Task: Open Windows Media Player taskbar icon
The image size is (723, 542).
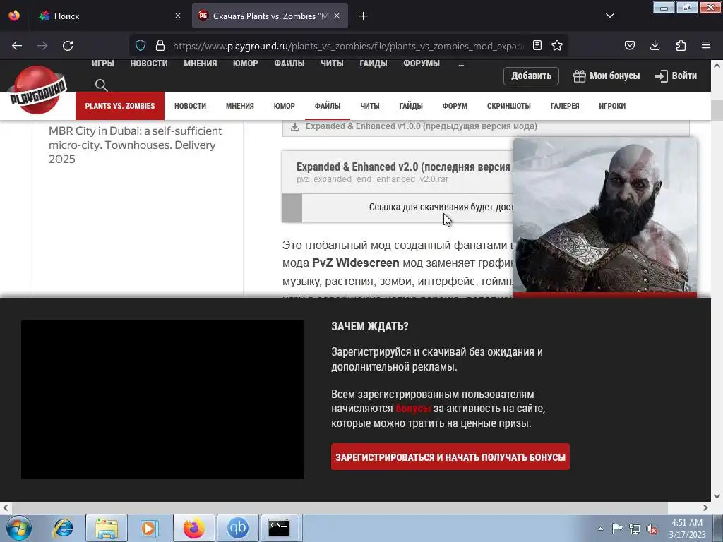Action: click(148, 528)
